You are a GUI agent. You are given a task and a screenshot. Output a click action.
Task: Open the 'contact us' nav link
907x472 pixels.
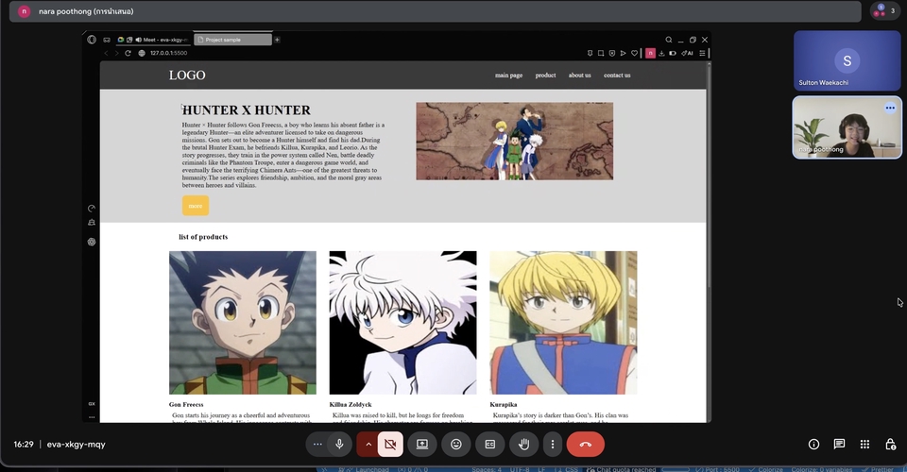617,76
